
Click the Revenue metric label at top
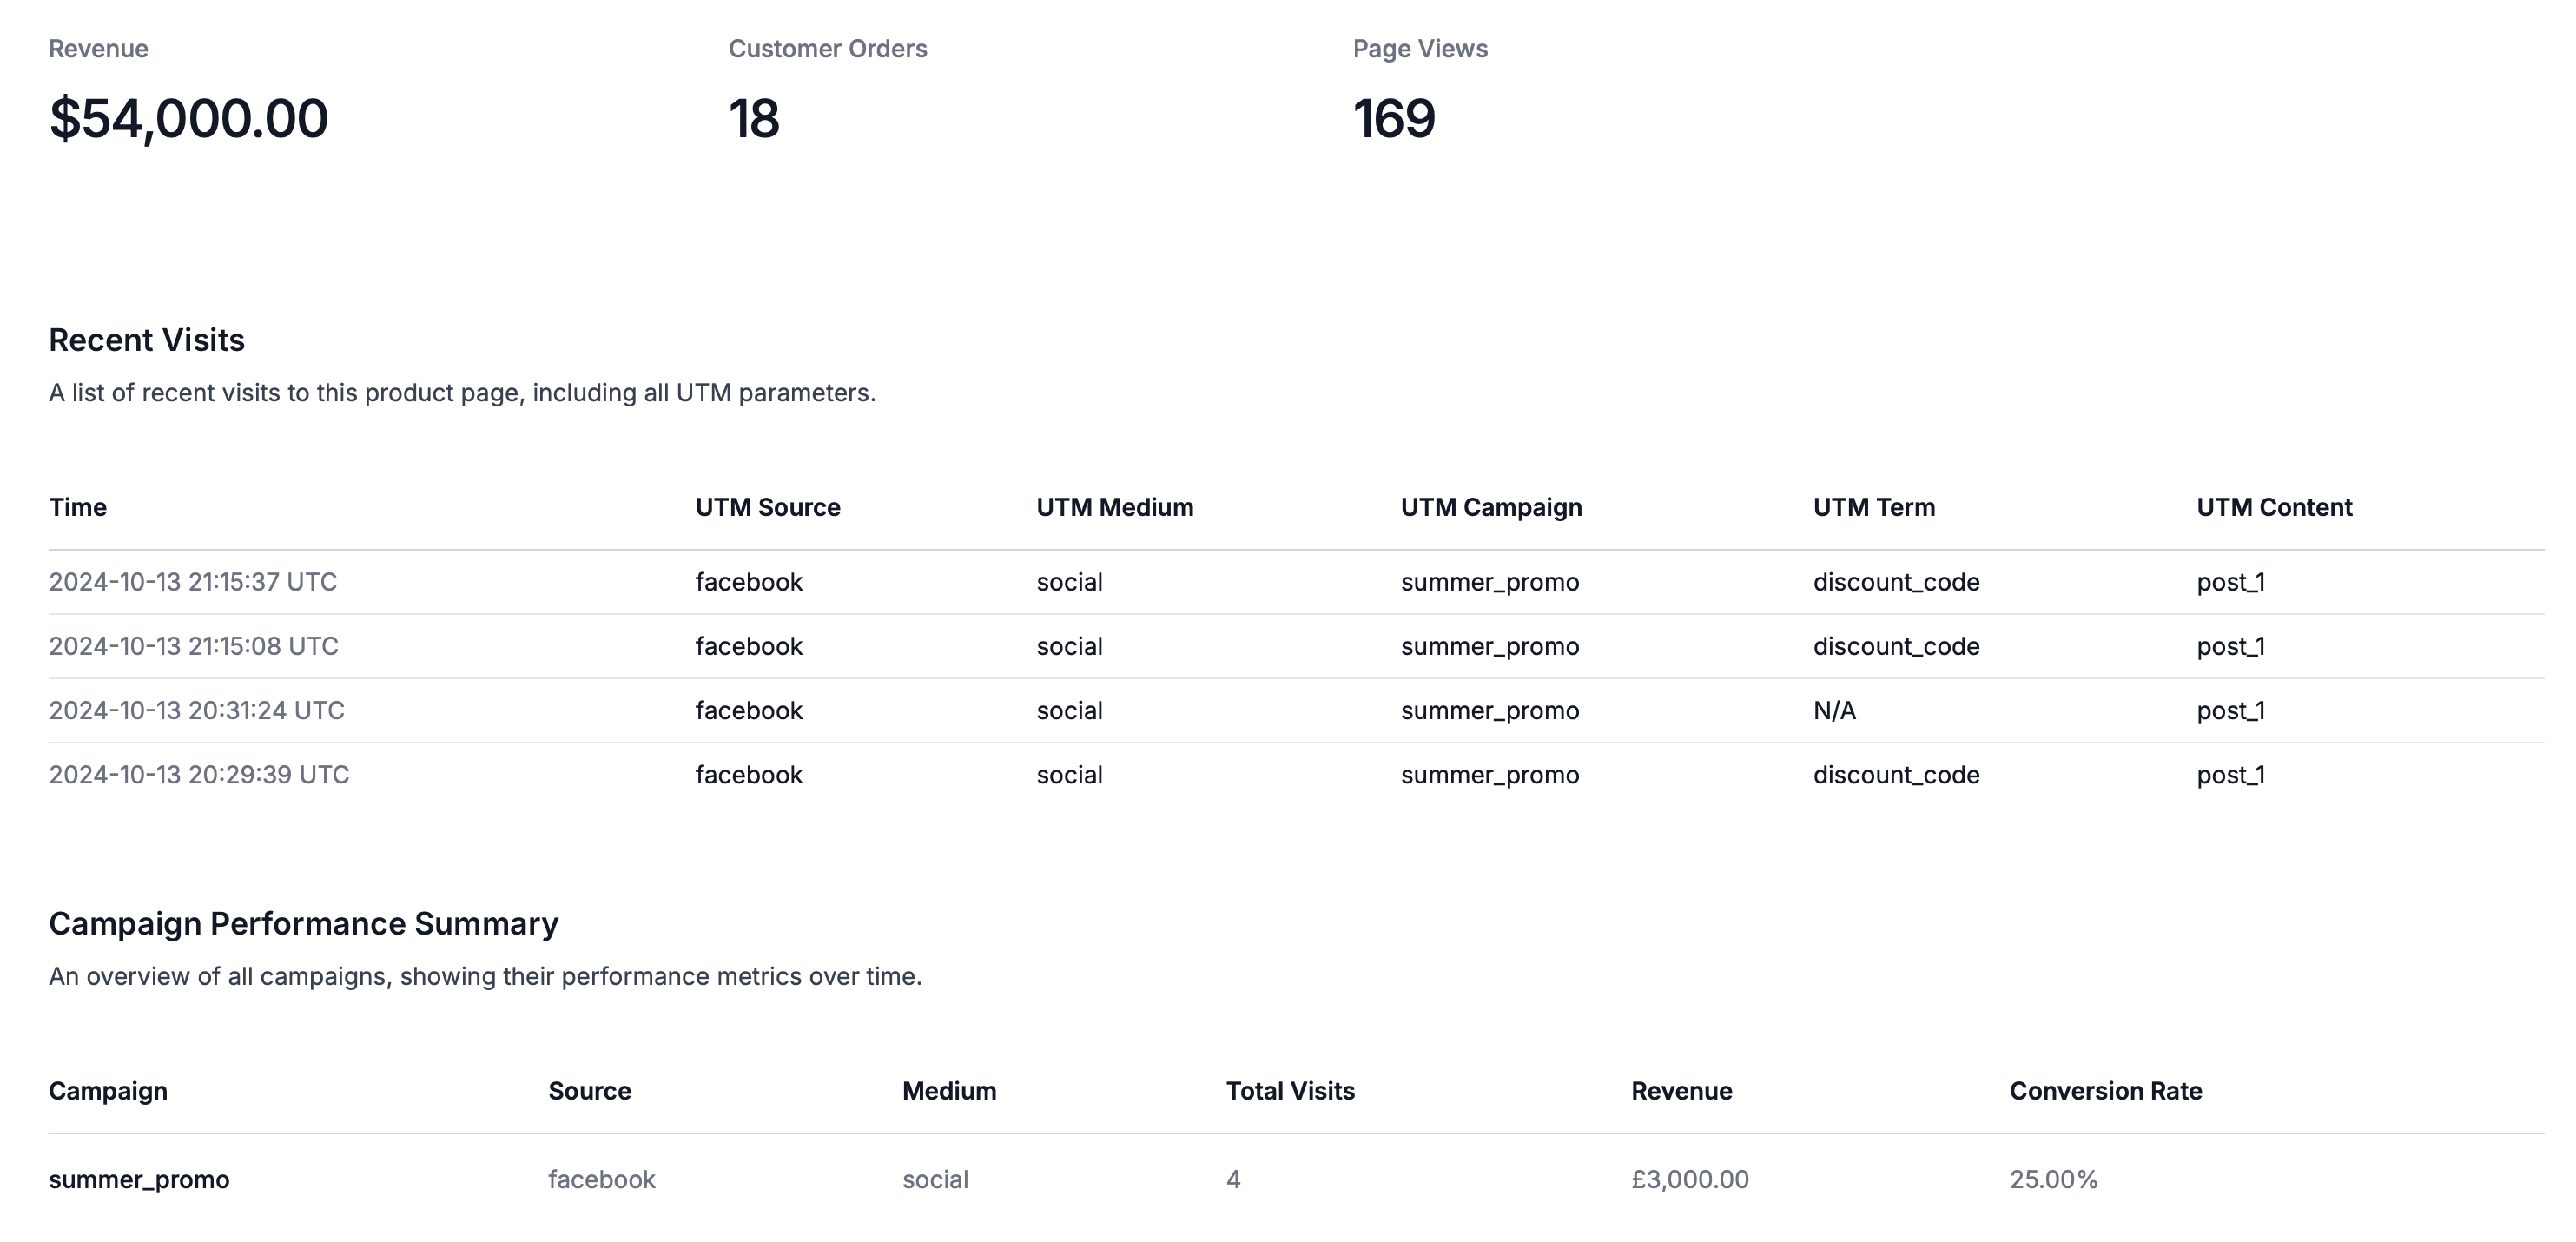point(98,48)
